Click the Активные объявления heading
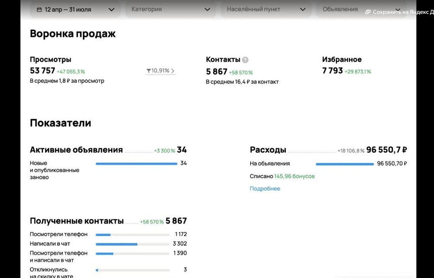The width and height of the screenshot is (434, 278). pyautogui.click(x=76, y=150)
